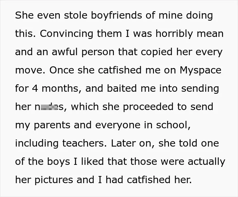Click the word "Myspace" in the text
This screenshot has height=197, width=238.
(201, 70)
